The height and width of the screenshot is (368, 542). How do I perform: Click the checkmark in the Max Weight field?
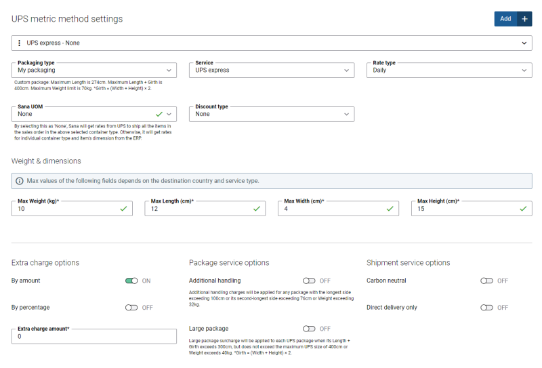[x=123, y=209]
